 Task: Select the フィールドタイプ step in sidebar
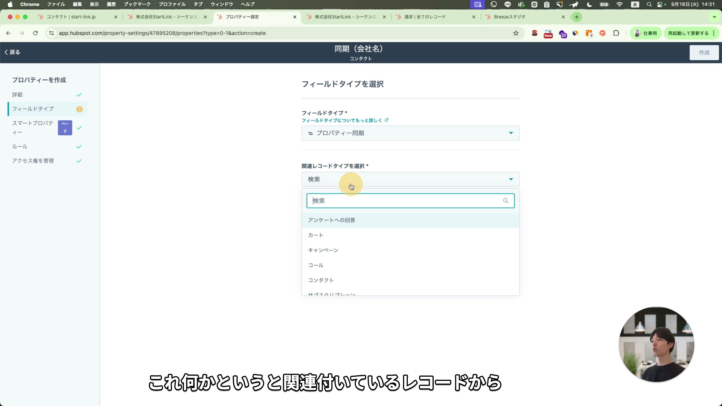[x=33, y=109]
